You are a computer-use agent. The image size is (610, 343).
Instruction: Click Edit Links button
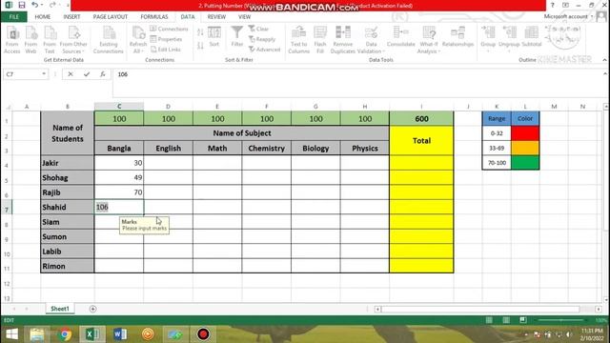pyautogui.click(x=166, y=50)
